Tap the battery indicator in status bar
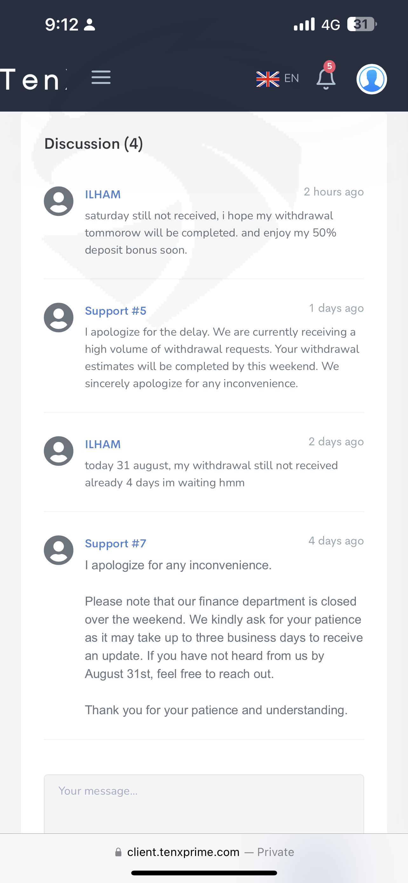Image resolution: width=408 pixels, height=883 pixels. coord(362,24)
